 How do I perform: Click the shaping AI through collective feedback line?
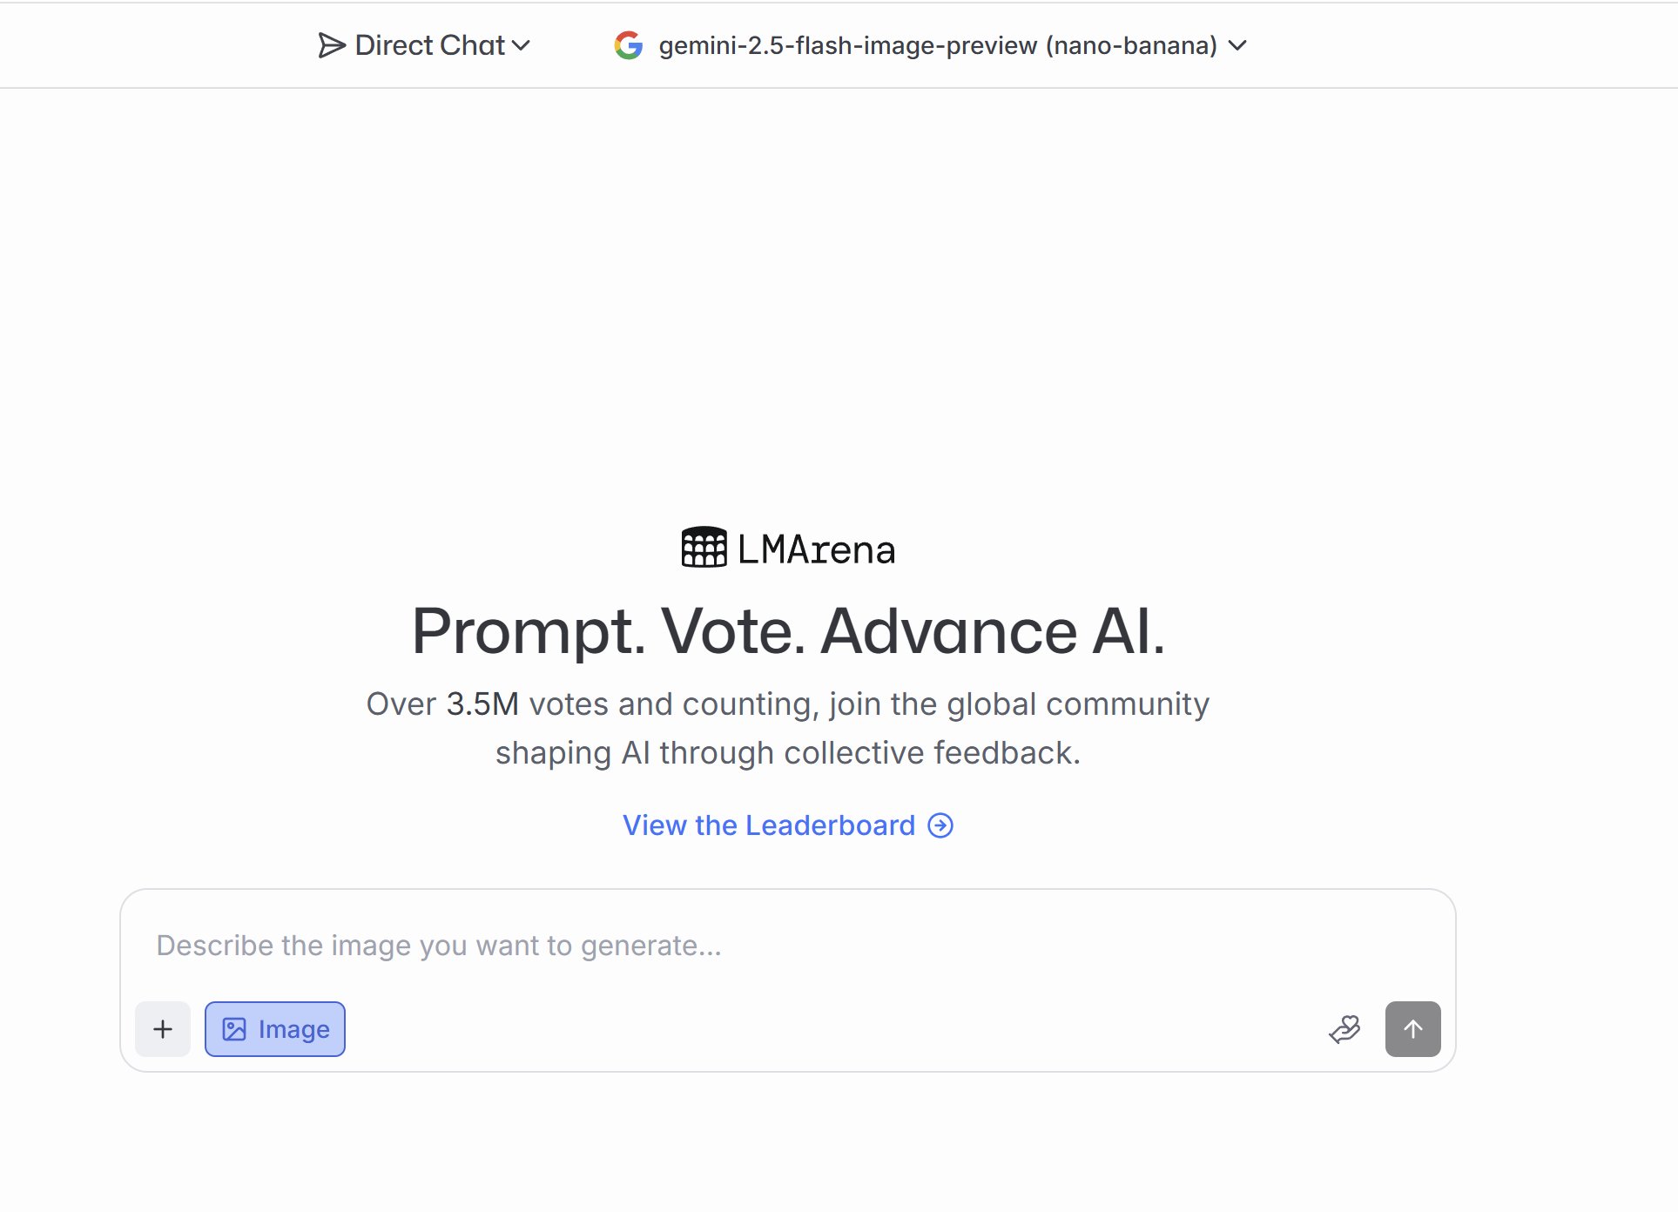(x=788, y=752)
